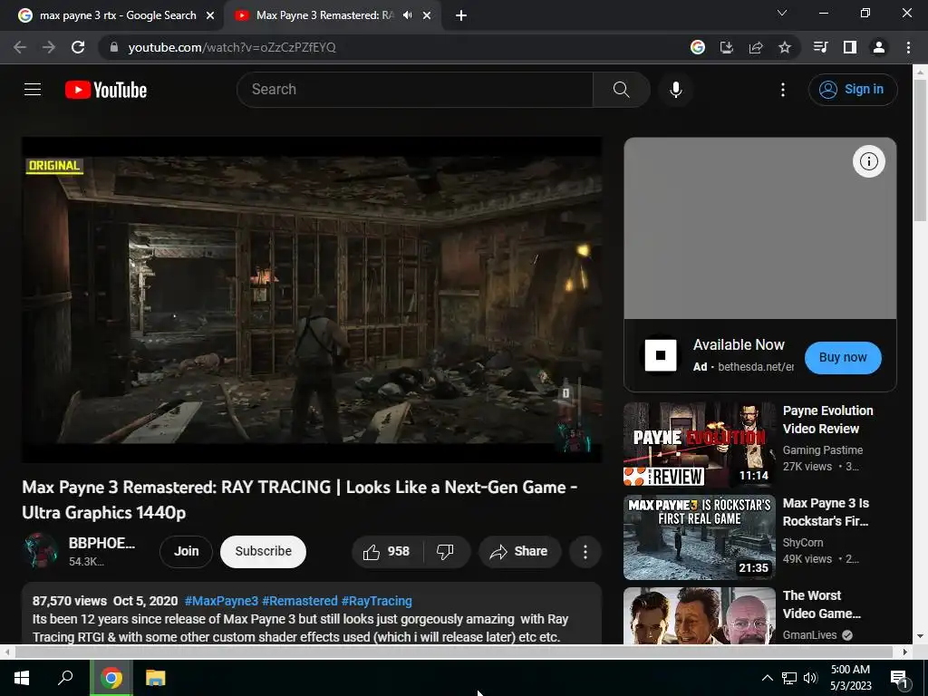Open File Explorer from the taskbar
928x696 pixels.
[155, 678]
